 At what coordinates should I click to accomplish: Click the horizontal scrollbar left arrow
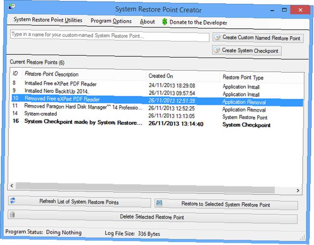click(12, 186)
